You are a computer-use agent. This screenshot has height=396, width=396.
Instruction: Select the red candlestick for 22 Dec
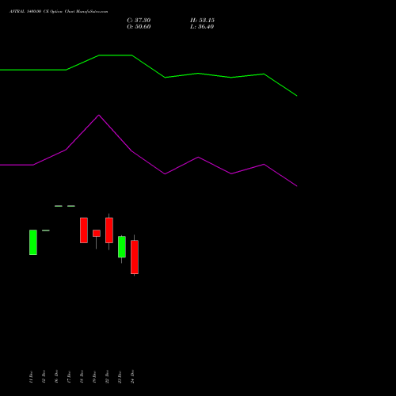(109, 230)
